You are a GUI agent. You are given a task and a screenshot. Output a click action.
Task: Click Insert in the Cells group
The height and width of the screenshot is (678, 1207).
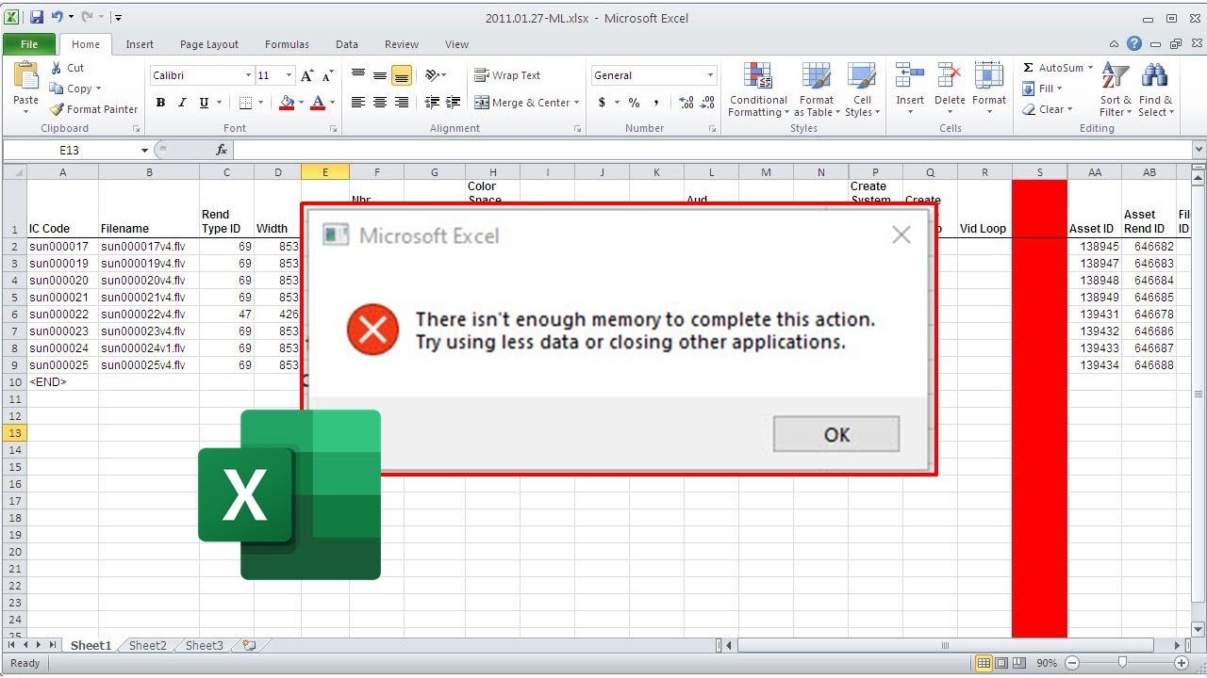click(910, 90)
